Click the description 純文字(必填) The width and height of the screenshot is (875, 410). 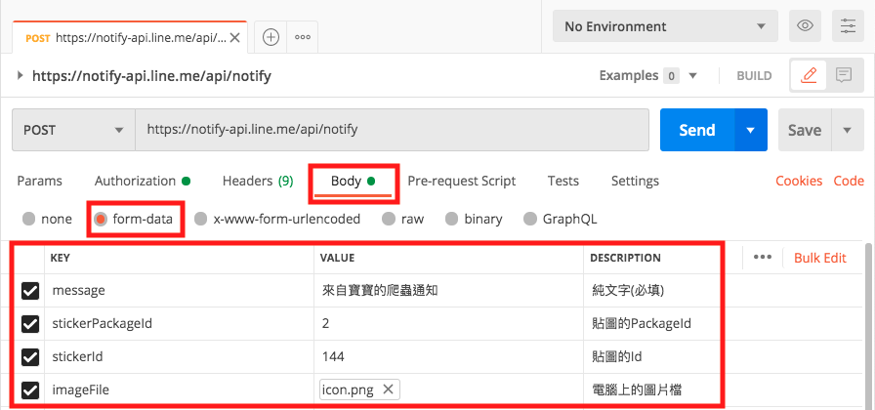point(628,291)
